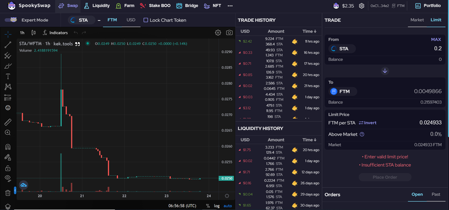449x210 pixels.
Task: Toggle Expert Mode switch
Action: coord(11,20)
